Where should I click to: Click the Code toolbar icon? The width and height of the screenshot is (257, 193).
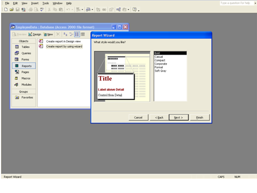(x=98, y=10)
